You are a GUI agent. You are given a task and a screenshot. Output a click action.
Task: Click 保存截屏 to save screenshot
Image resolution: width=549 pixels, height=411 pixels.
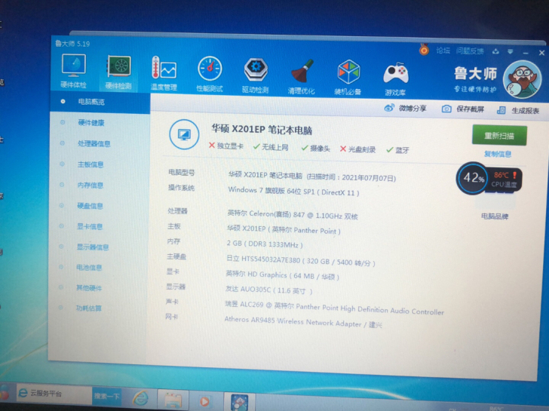463,109
